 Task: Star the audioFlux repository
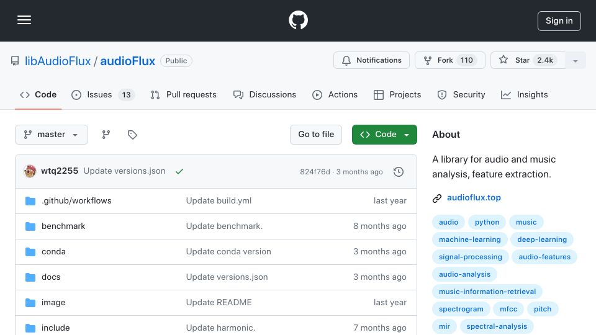coord(528,60)
